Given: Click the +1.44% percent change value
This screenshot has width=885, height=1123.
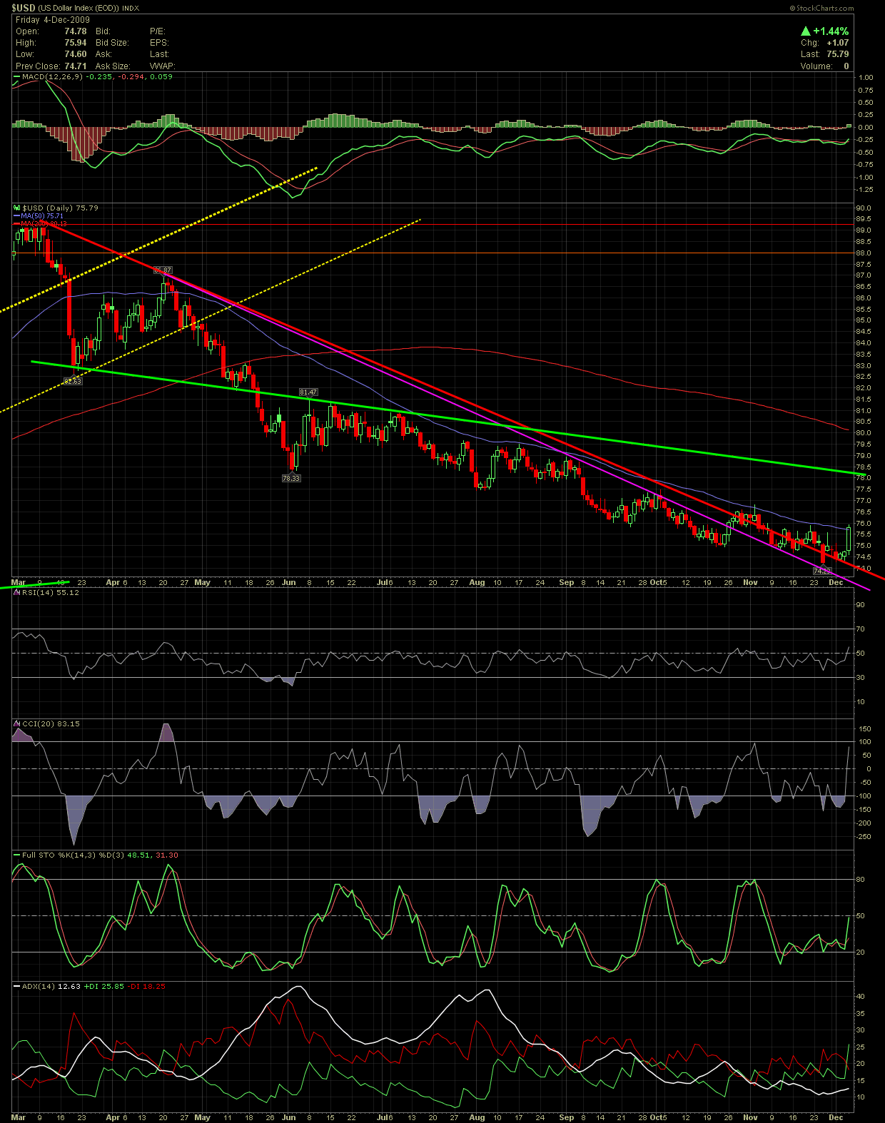Looking at the screenshot, I should pyautogui.click(x=831, y=31).
